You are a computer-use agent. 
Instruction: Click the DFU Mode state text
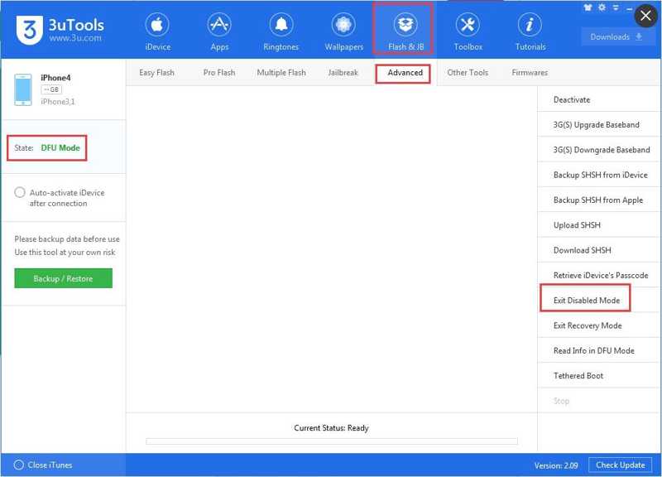(60, 148)
